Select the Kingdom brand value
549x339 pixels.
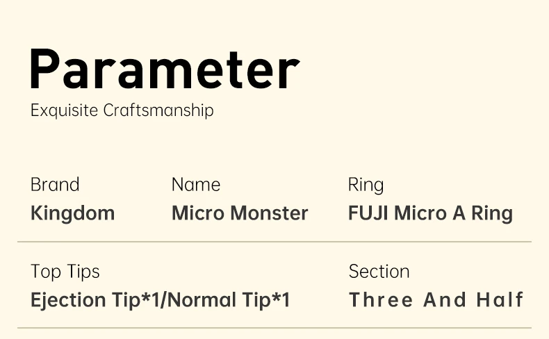click(72, 213)
